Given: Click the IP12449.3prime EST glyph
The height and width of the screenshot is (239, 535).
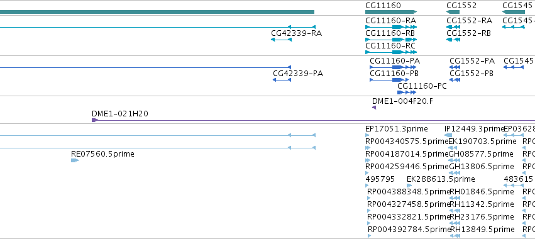Looking at the screenshot, I should click(x=448, y=135).
